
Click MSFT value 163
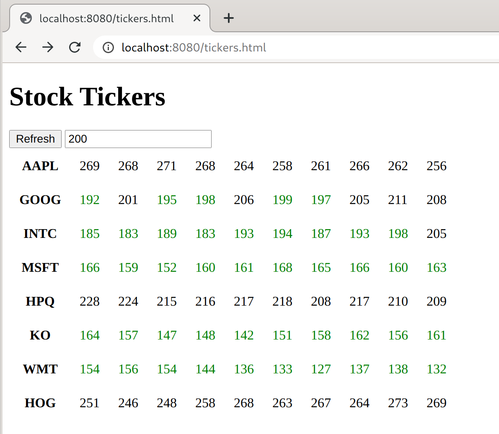(437, 267)
